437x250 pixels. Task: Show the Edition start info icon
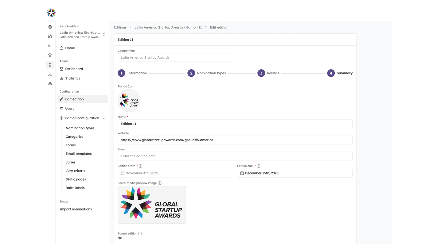[x=140, y=166]
